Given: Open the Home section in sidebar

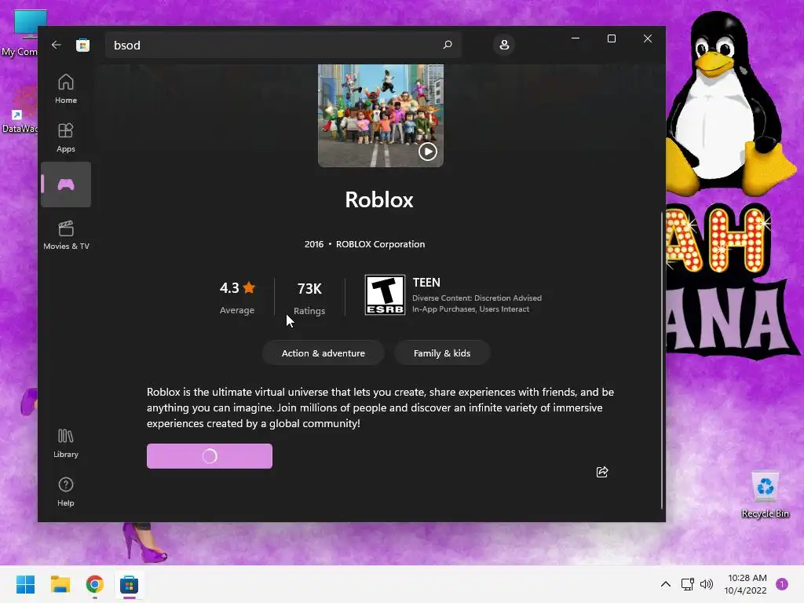Looking at the screenshot, I should [x=66, y=88].
